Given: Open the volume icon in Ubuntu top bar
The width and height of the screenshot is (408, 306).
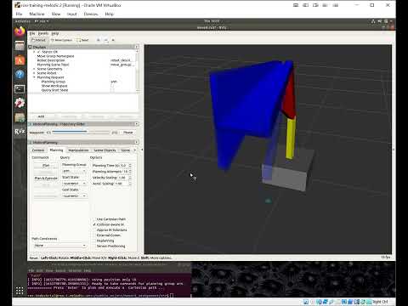Looking at the screenshot, I should click(380, 21).
